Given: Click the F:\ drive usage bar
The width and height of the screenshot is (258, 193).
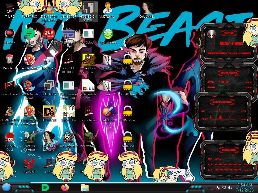Looking at the screenshot, I should tap(228, 164).
